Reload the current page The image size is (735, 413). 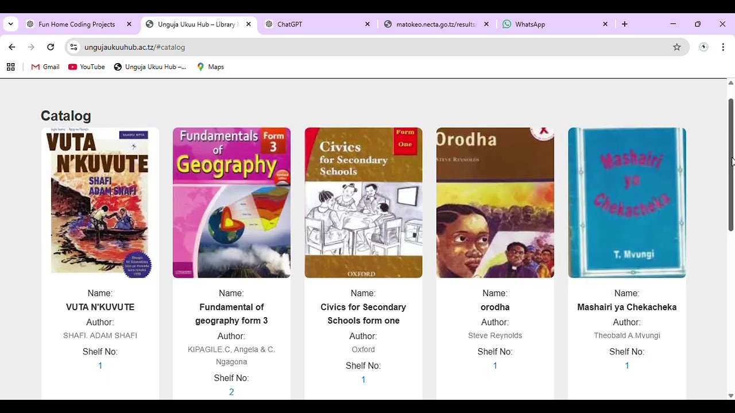click(x=51, y=47)
